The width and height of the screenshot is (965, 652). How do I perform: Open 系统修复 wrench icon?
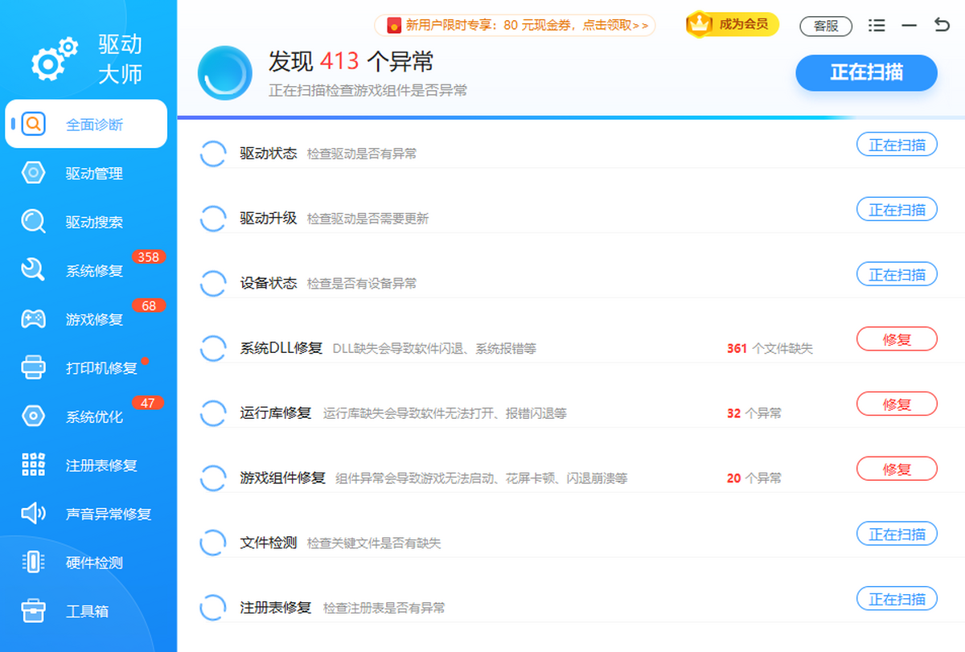tap(33, 270)
